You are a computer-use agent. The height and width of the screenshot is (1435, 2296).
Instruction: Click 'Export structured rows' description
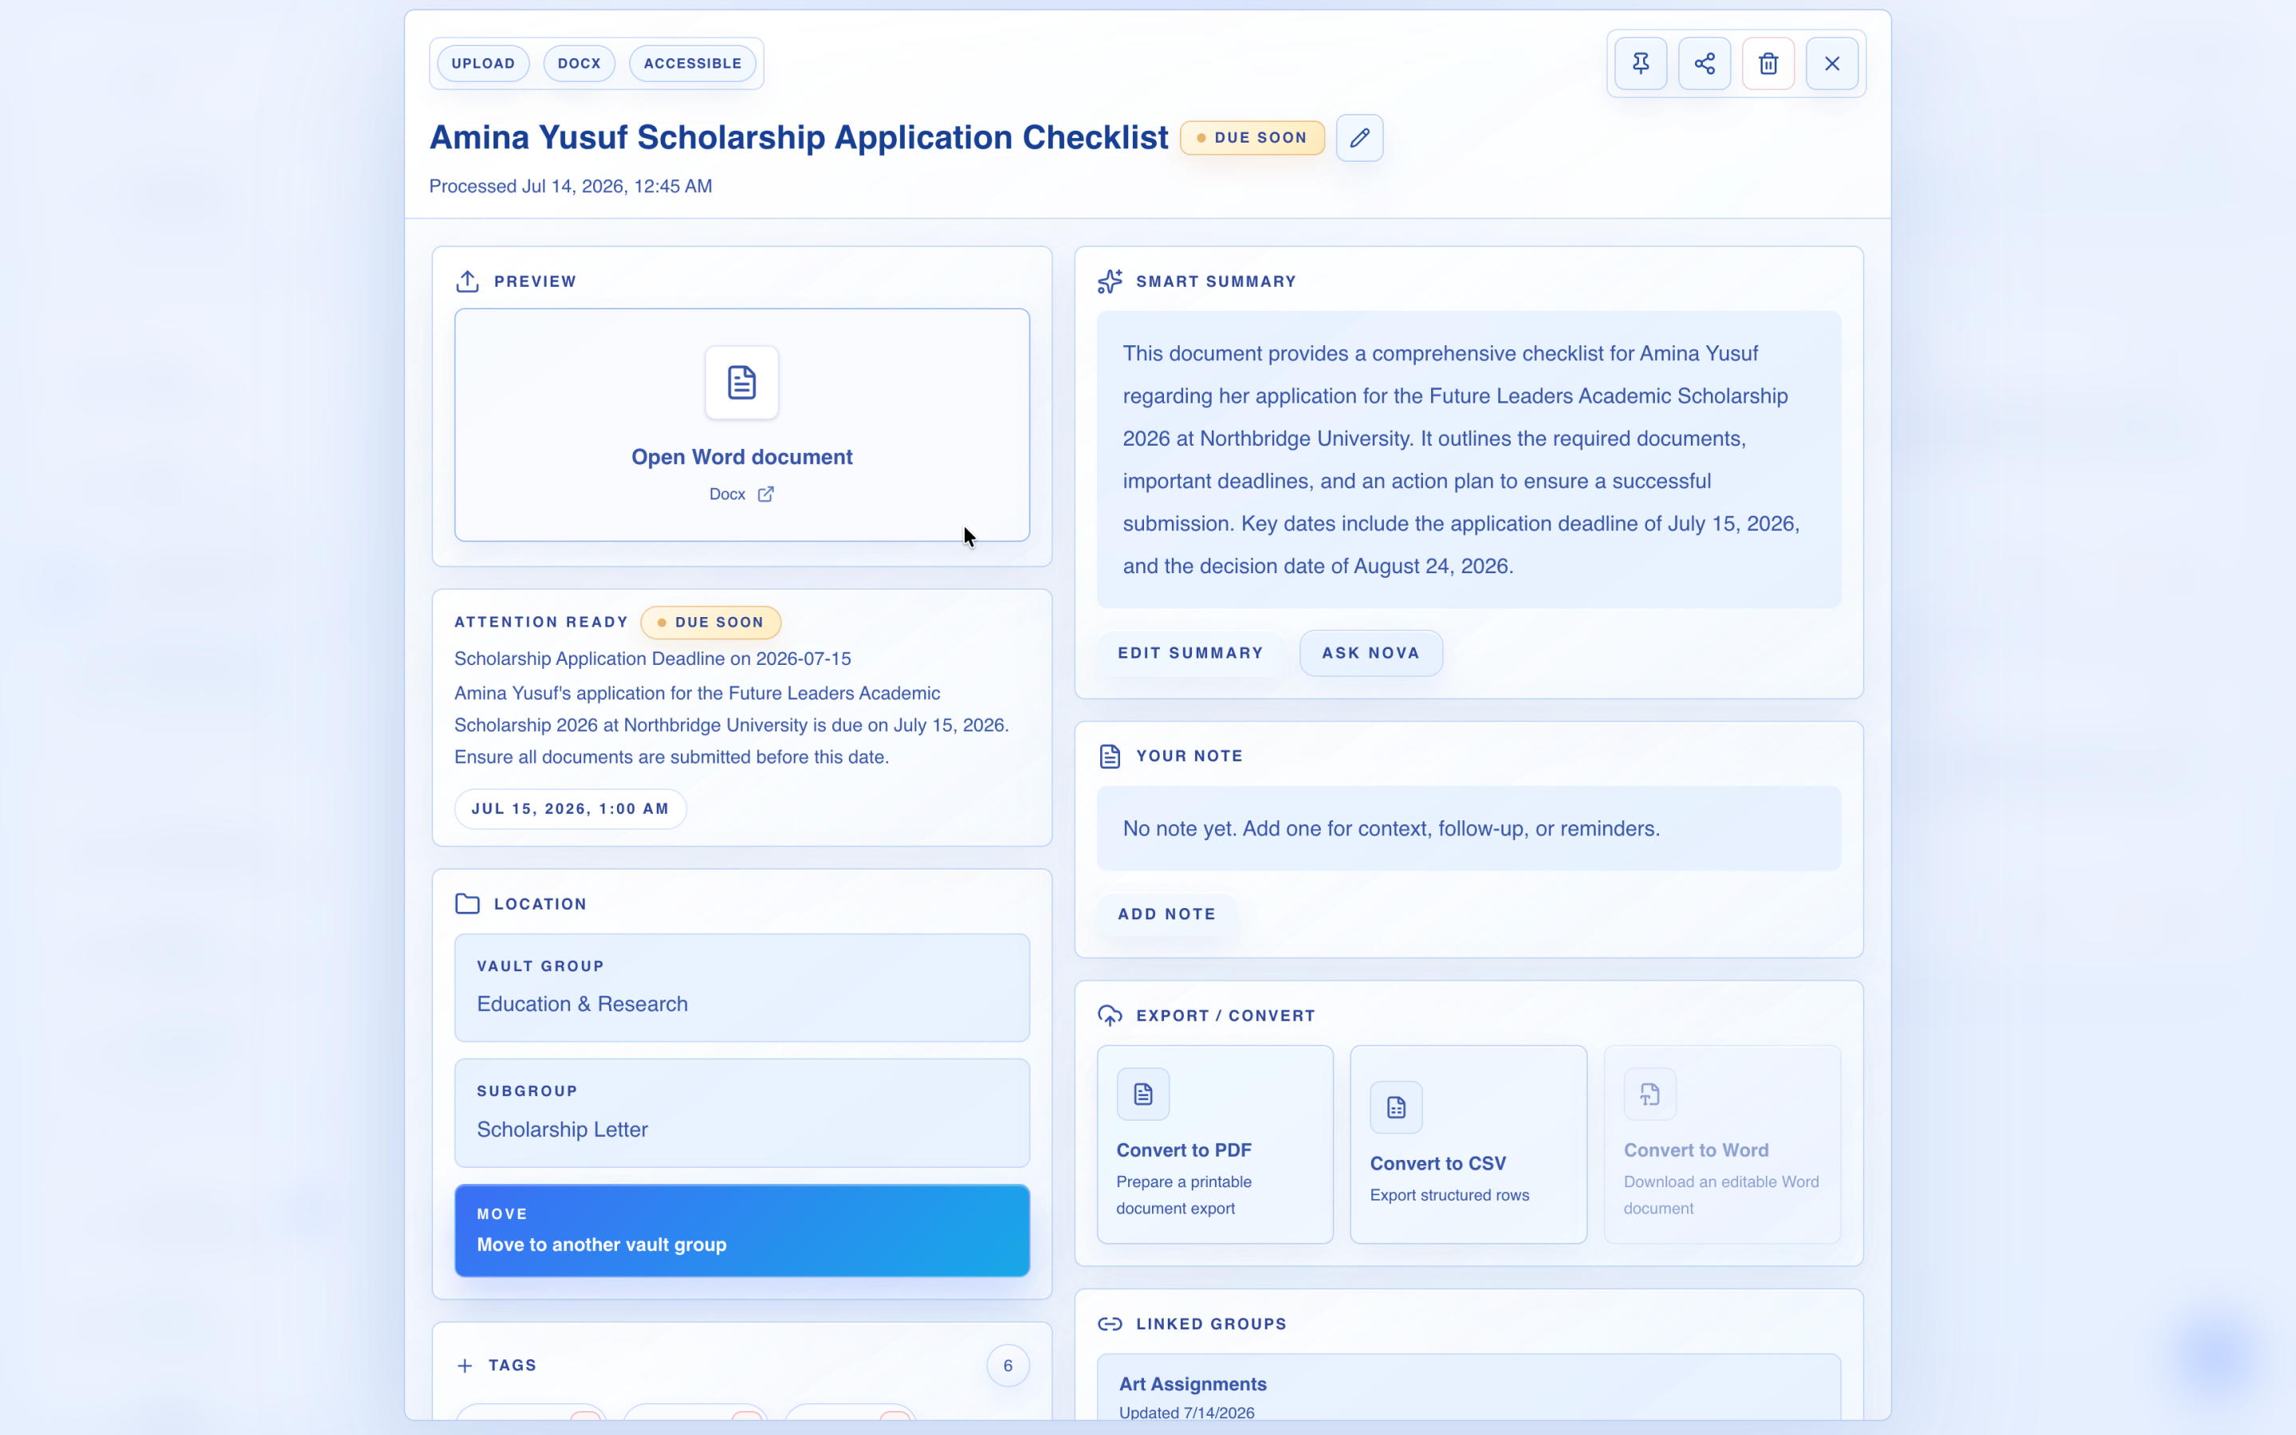pos(1449,1195)
